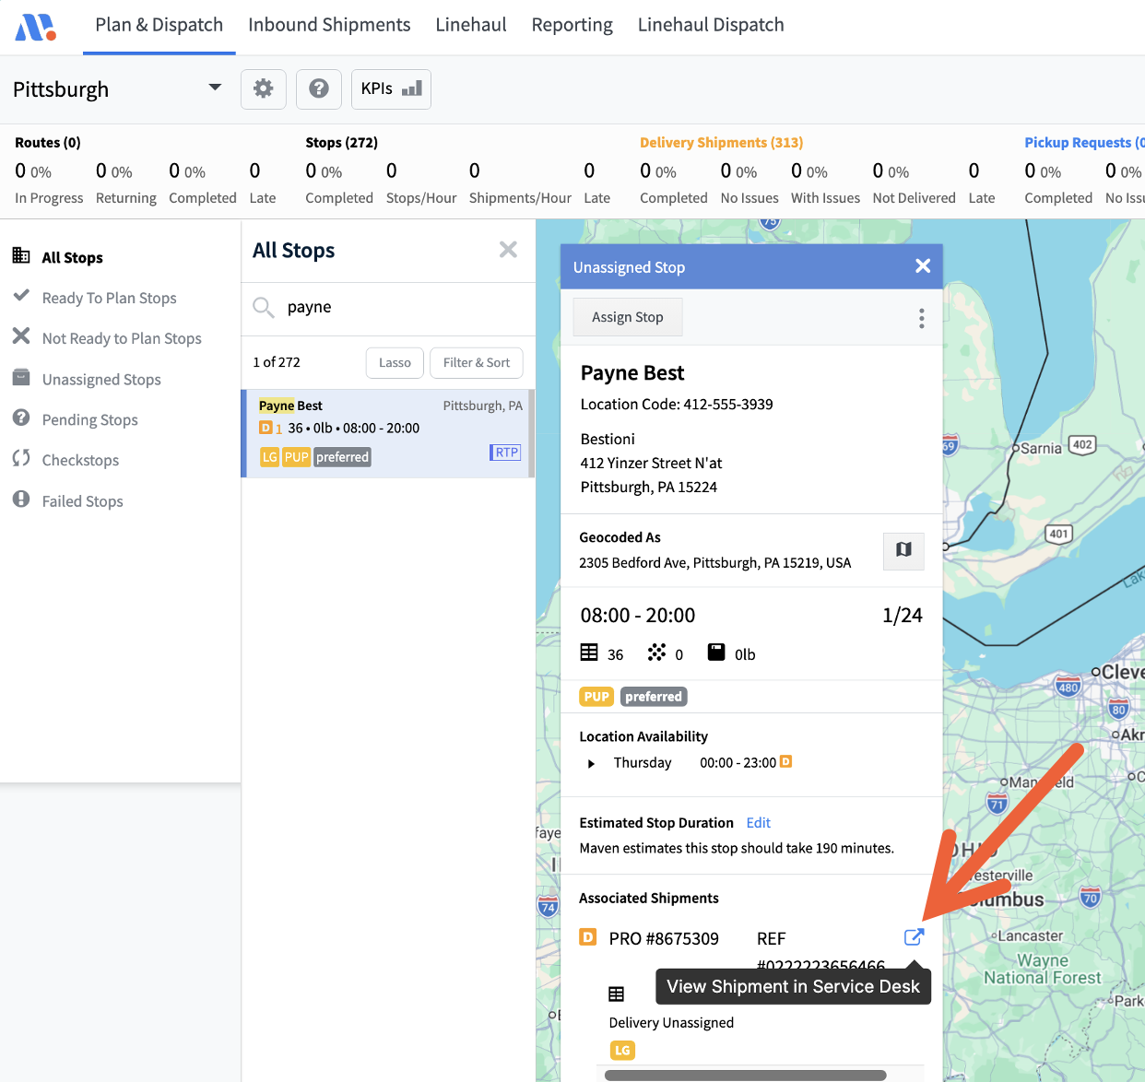
Task: Switch to the Inbound Shipments tab
Action: (x=329, y=25)
